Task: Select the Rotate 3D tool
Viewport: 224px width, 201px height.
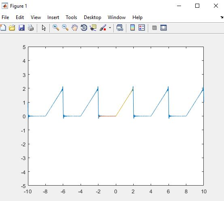Action: click(x=84, y=28)
